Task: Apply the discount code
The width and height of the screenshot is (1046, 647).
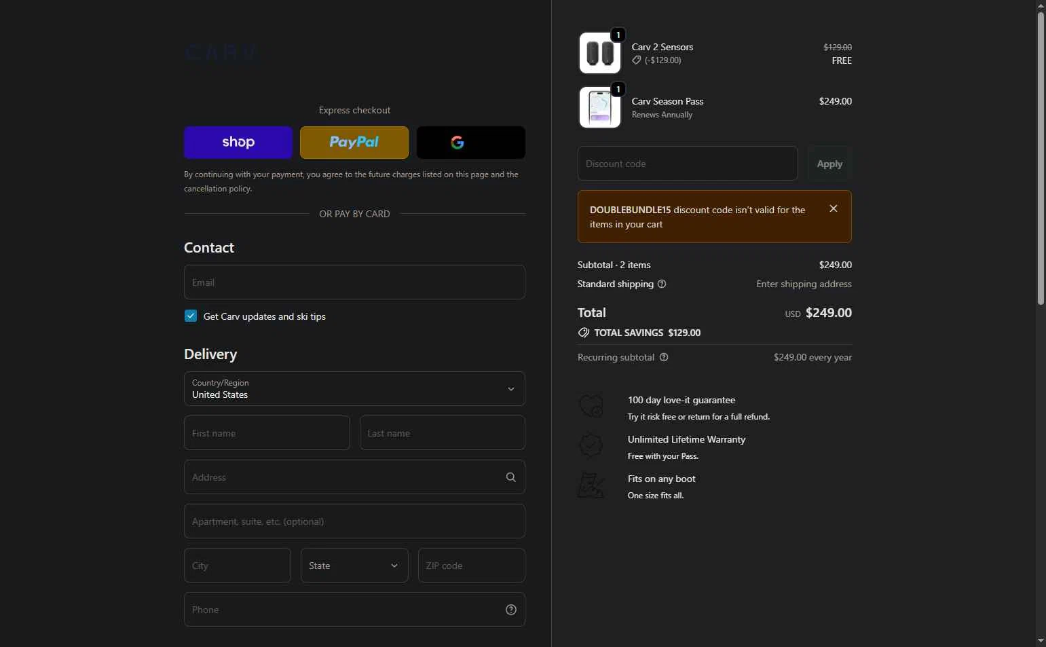Action: (x=829, y=164)
